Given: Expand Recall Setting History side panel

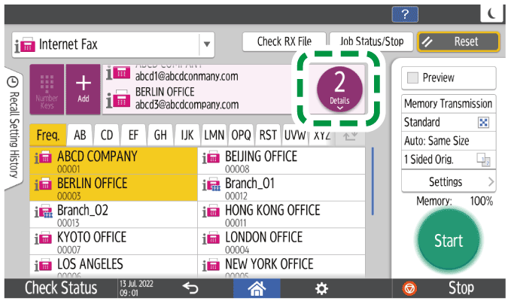Looking at the screenshot, I should pyautogui.click(x=13, y=128).
